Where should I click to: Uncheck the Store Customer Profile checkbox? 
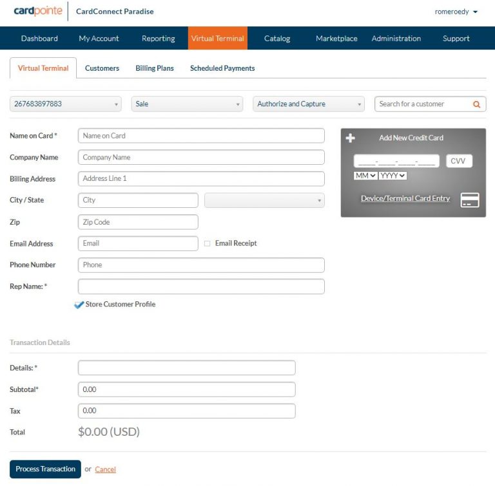click(x=79, y=304)
